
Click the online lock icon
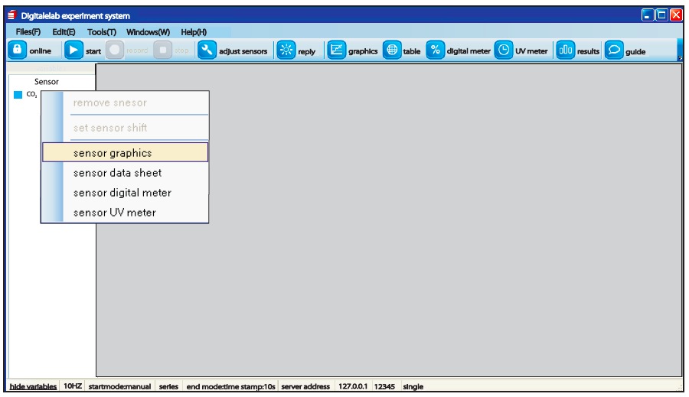tap(17, 50)
